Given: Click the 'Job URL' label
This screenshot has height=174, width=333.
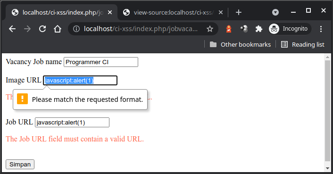Looking at the screenshot, I should click(x=19, y=122).
